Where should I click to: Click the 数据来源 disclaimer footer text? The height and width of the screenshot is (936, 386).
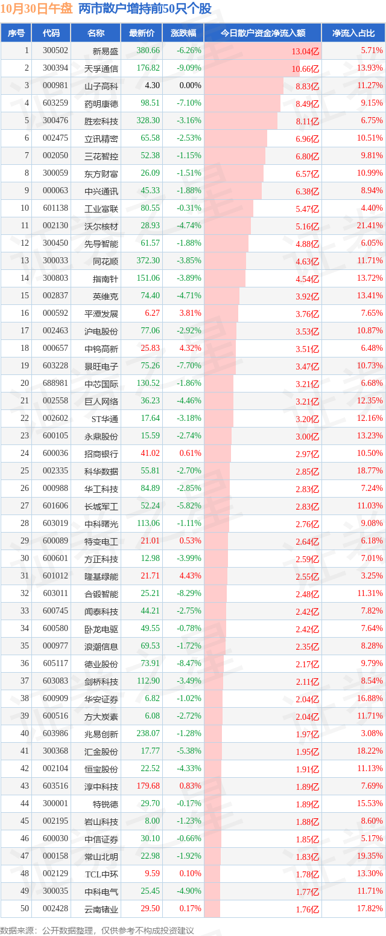pyautogui.click(x=97, y=931)
